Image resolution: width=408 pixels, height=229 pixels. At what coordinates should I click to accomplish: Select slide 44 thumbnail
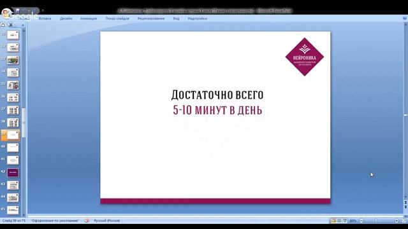(x=13, y=198)
